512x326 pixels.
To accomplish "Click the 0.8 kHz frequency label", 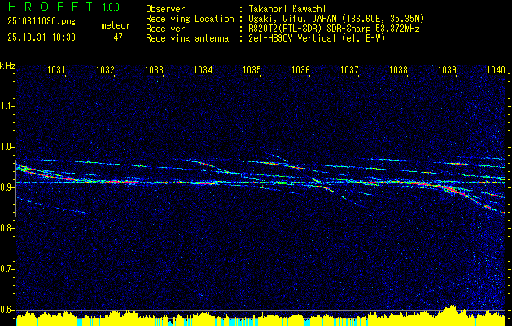I will pyautogui.click(x=7, y=228).
